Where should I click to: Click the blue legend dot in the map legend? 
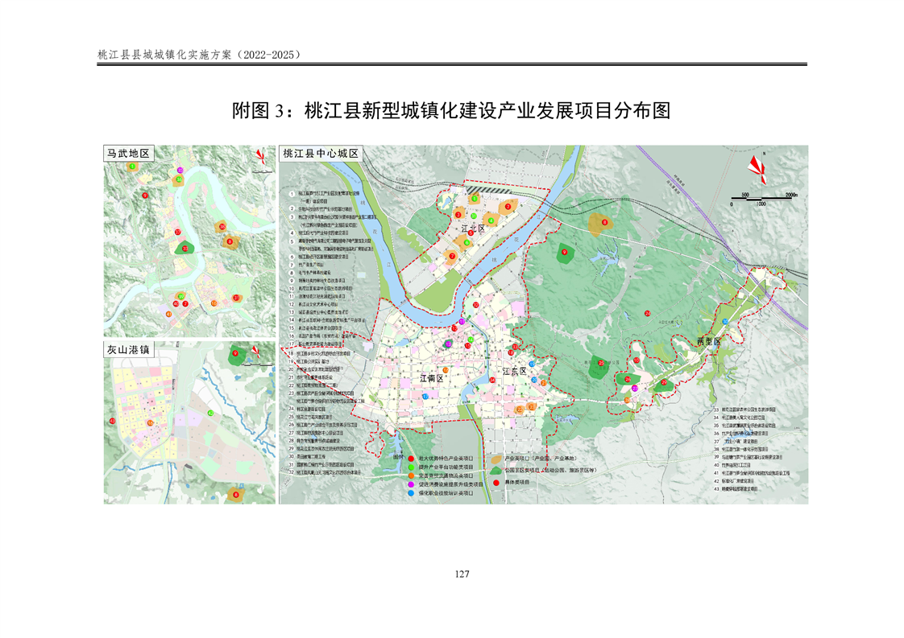coord(412,493)
